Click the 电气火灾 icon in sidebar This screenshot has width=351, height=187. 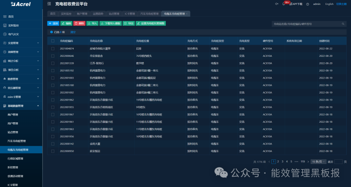(5, 34)
